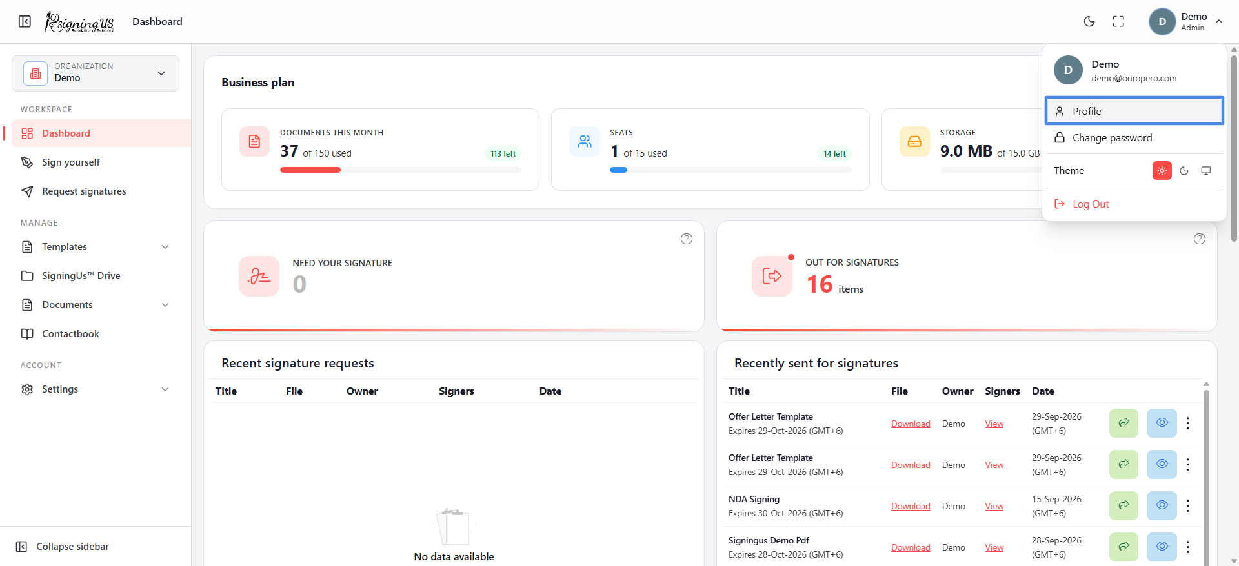The height and width of the screenshot is (566, 1239).
Task: Click the documents usage progress bar
Action: click(400, 170)
